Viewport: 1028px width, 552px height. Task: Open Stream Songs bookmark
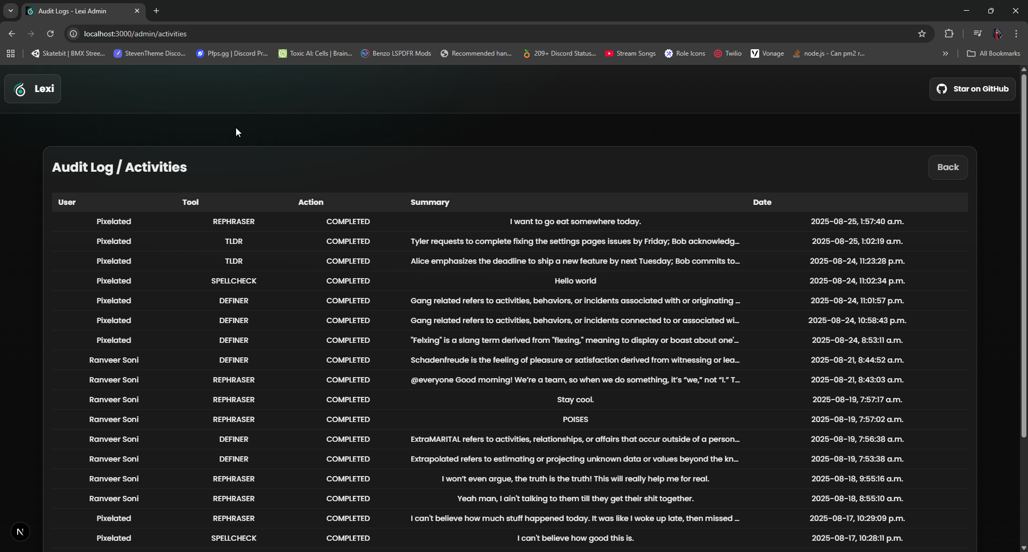pyautogui.click(x=630, y=53)
